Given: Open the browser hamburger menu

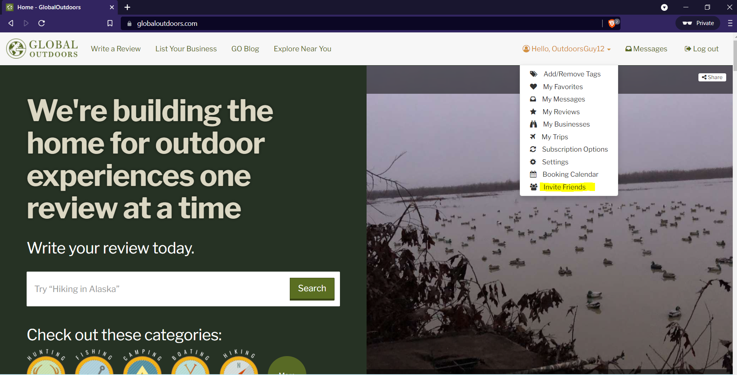Looking at the screenshot, I should click(730, 23).
